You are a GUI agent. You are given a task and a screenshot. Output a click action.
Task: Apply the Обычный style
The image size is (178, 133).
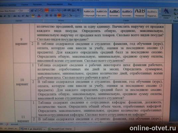point(89,13)
